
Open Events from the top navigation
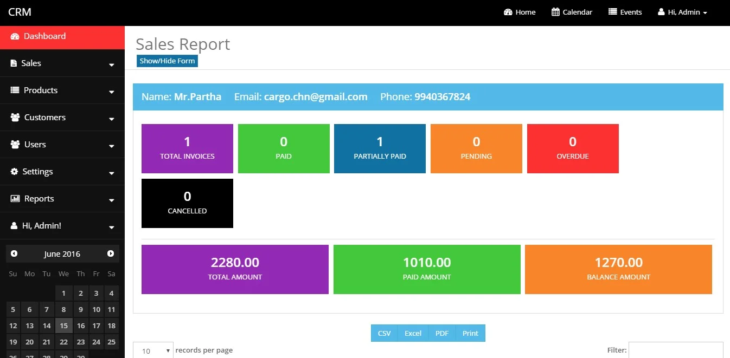[x=625, y=12]
